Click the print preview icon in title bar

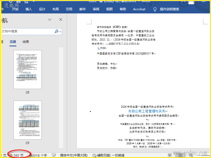[x=26, y=1]
